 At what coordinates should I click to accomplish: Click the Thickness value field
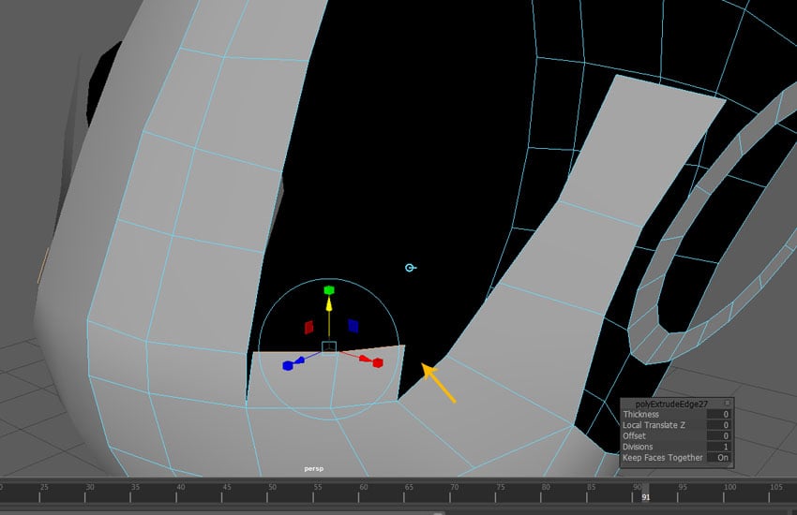pos(719,415)
